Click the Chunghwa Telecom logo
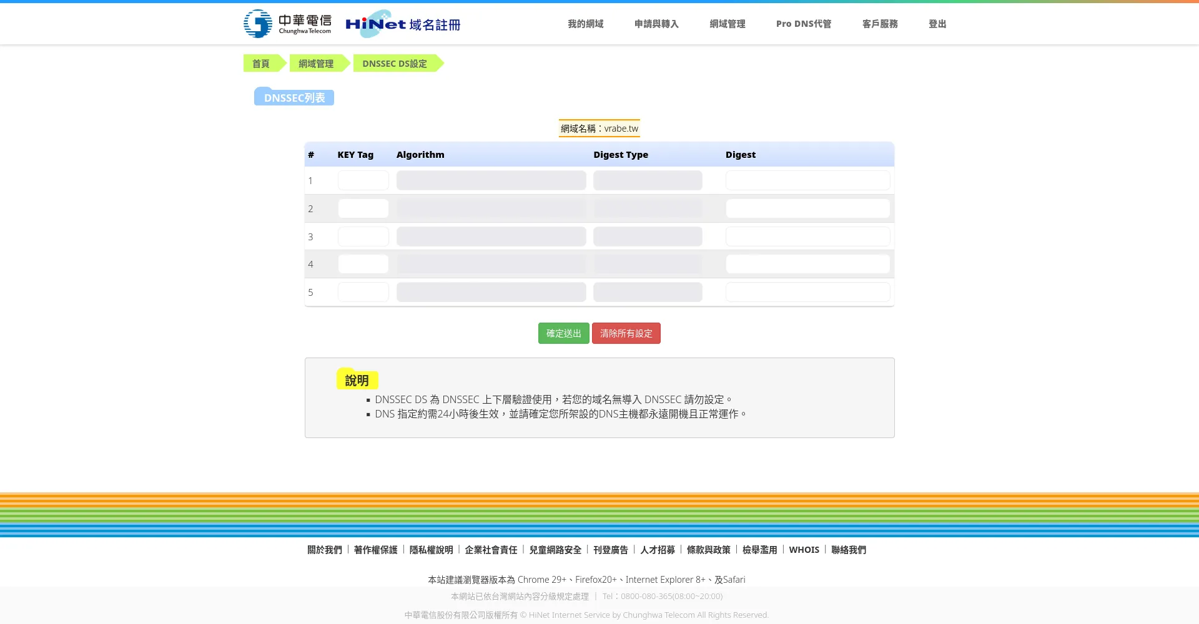The width and height of the screenshot is (1199, 624). 287,24
